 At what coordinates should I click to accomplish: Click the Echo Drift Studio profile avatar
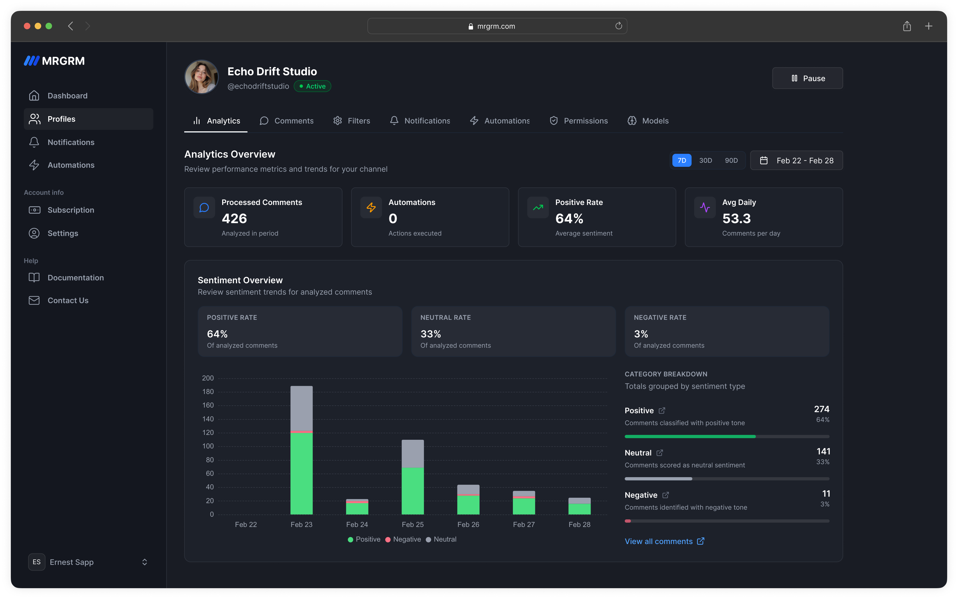pyautogui.click(x=201, y=77)
